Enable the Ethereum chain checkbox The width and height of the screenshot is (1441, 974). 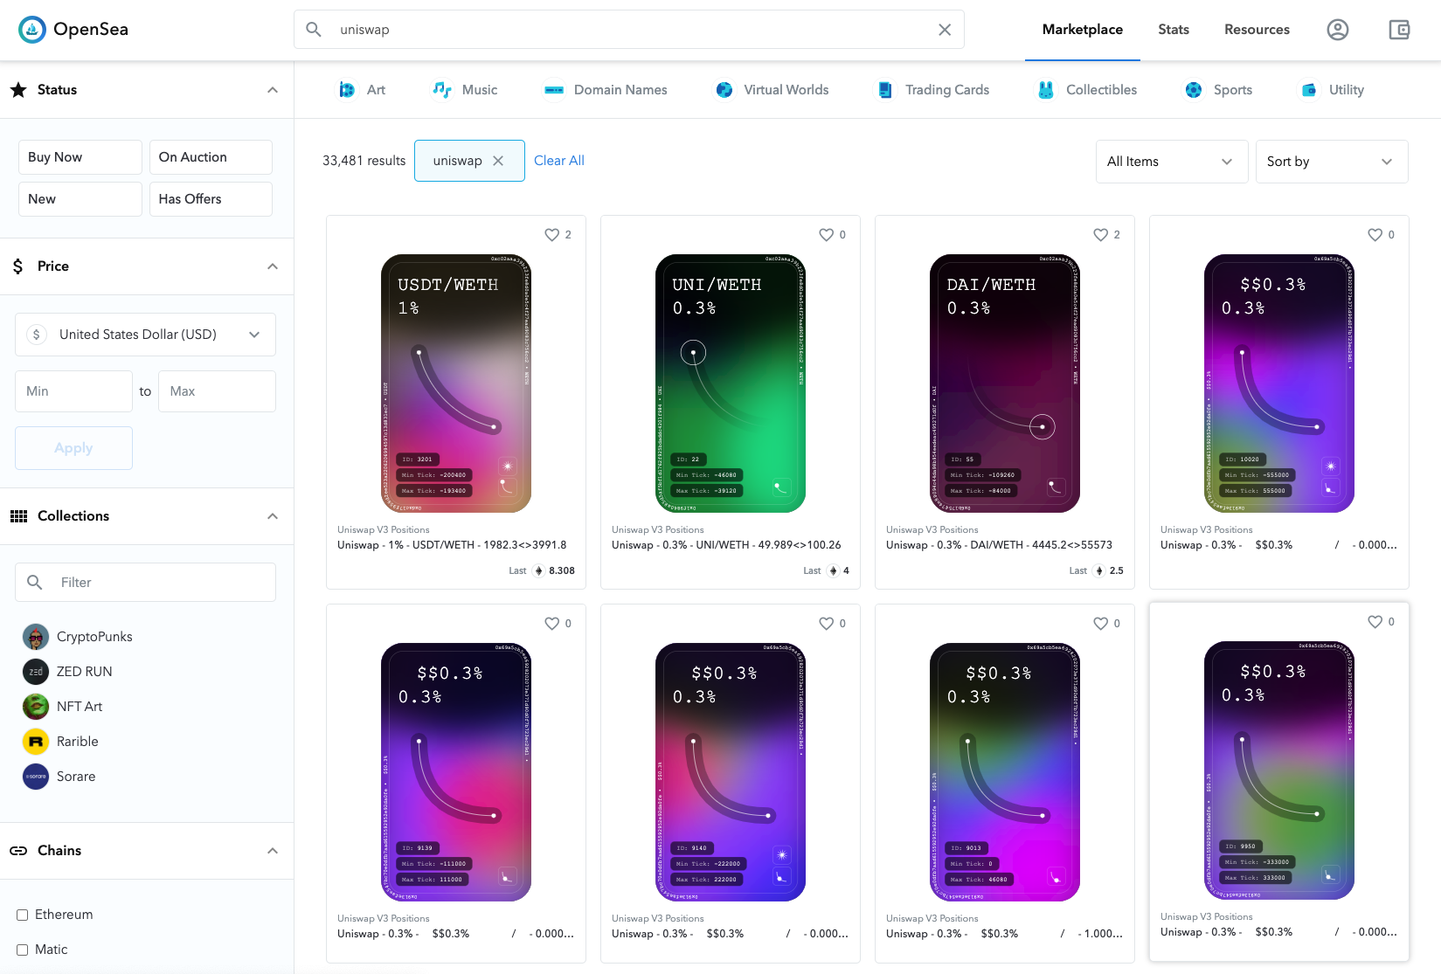pyautogui.click(x=23, y=915)
